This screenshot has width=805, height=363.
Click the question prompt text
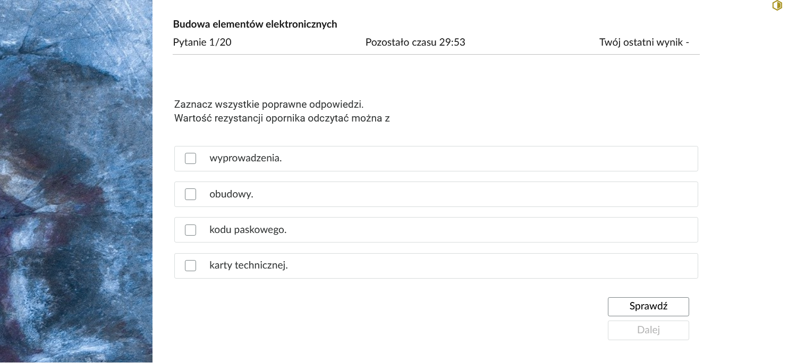[x=282, y=118]
